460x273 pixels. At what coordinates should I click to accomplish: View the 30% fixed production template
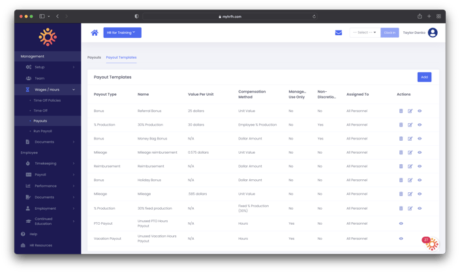click(420, 208)
